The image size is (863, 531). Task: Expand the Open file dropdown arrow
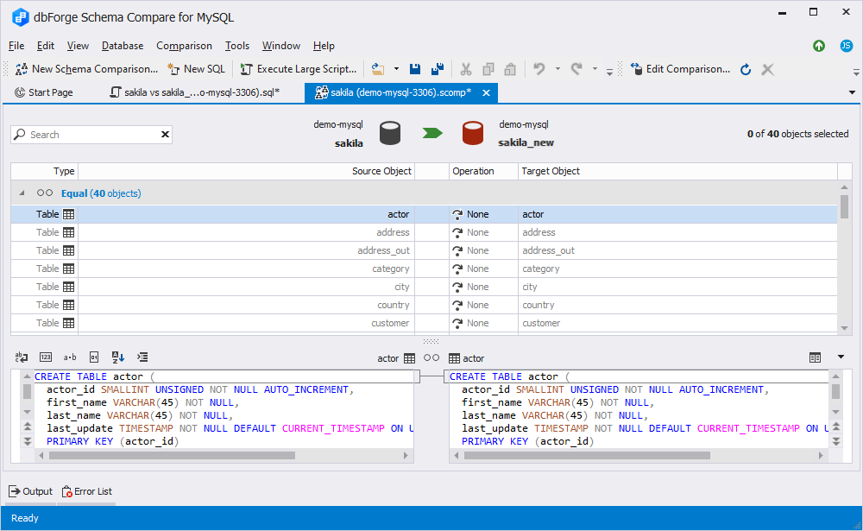tap(396, 69)
